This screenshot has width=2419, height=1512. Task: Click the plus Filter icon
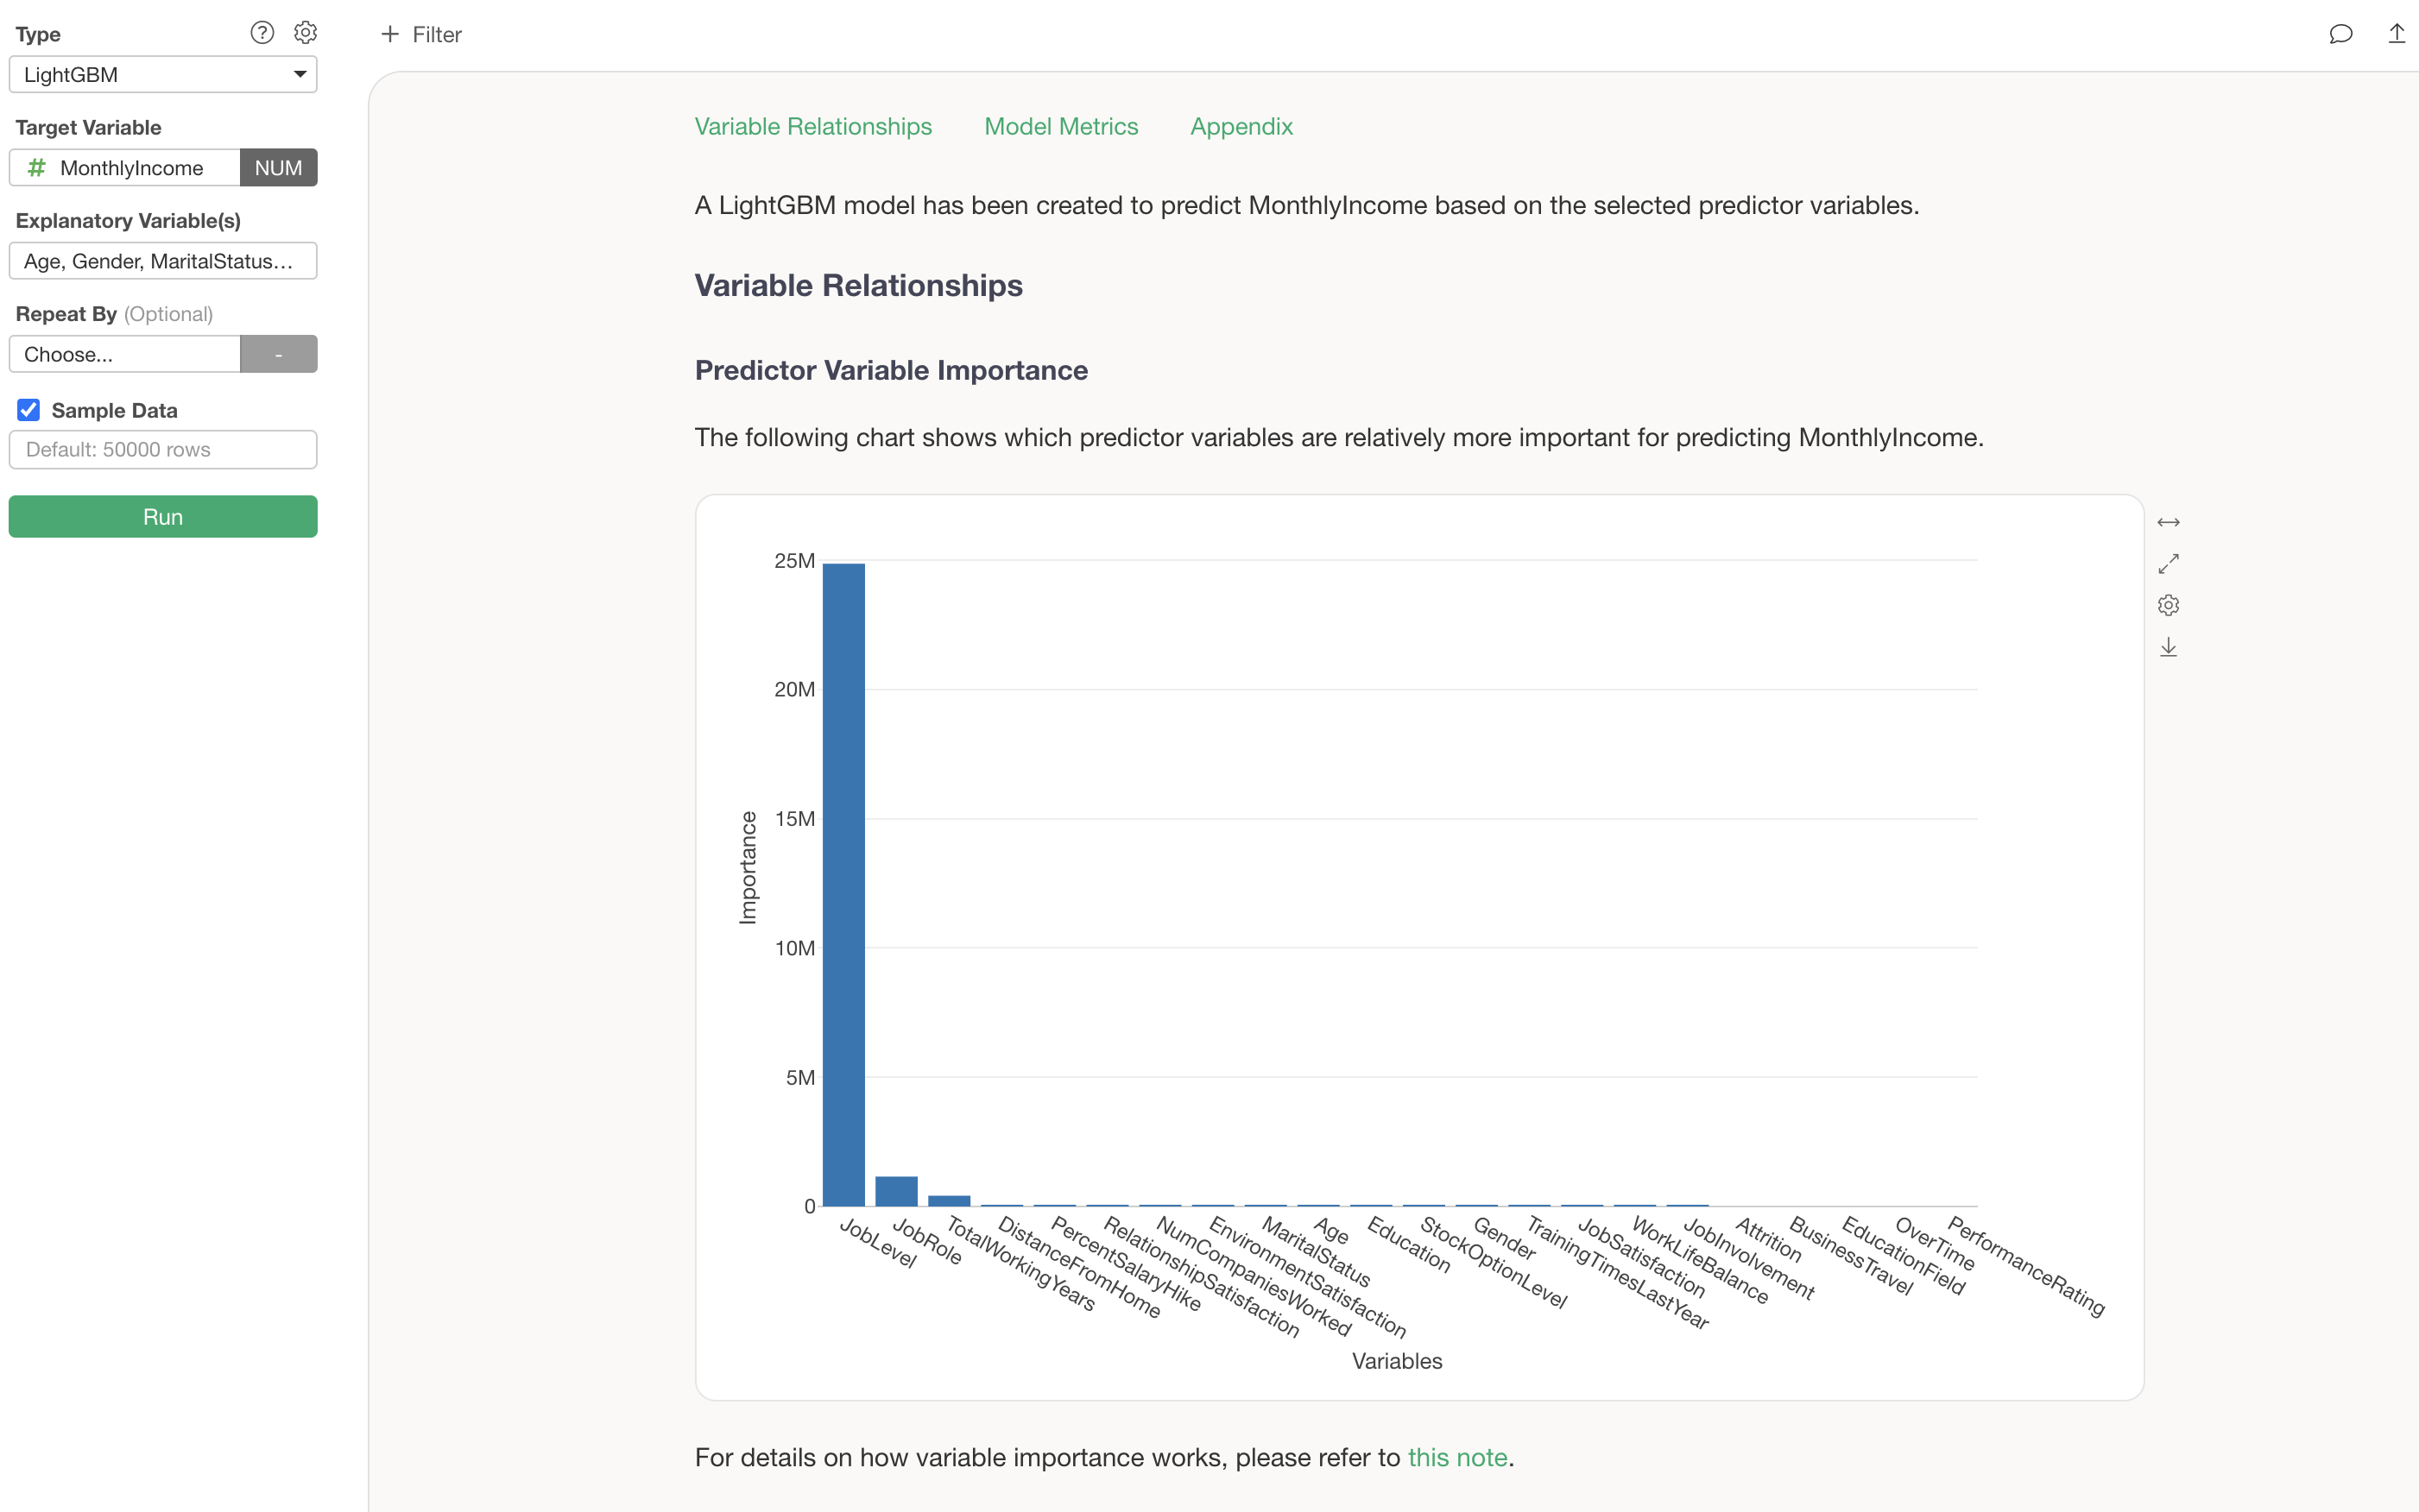coord(390,34)
